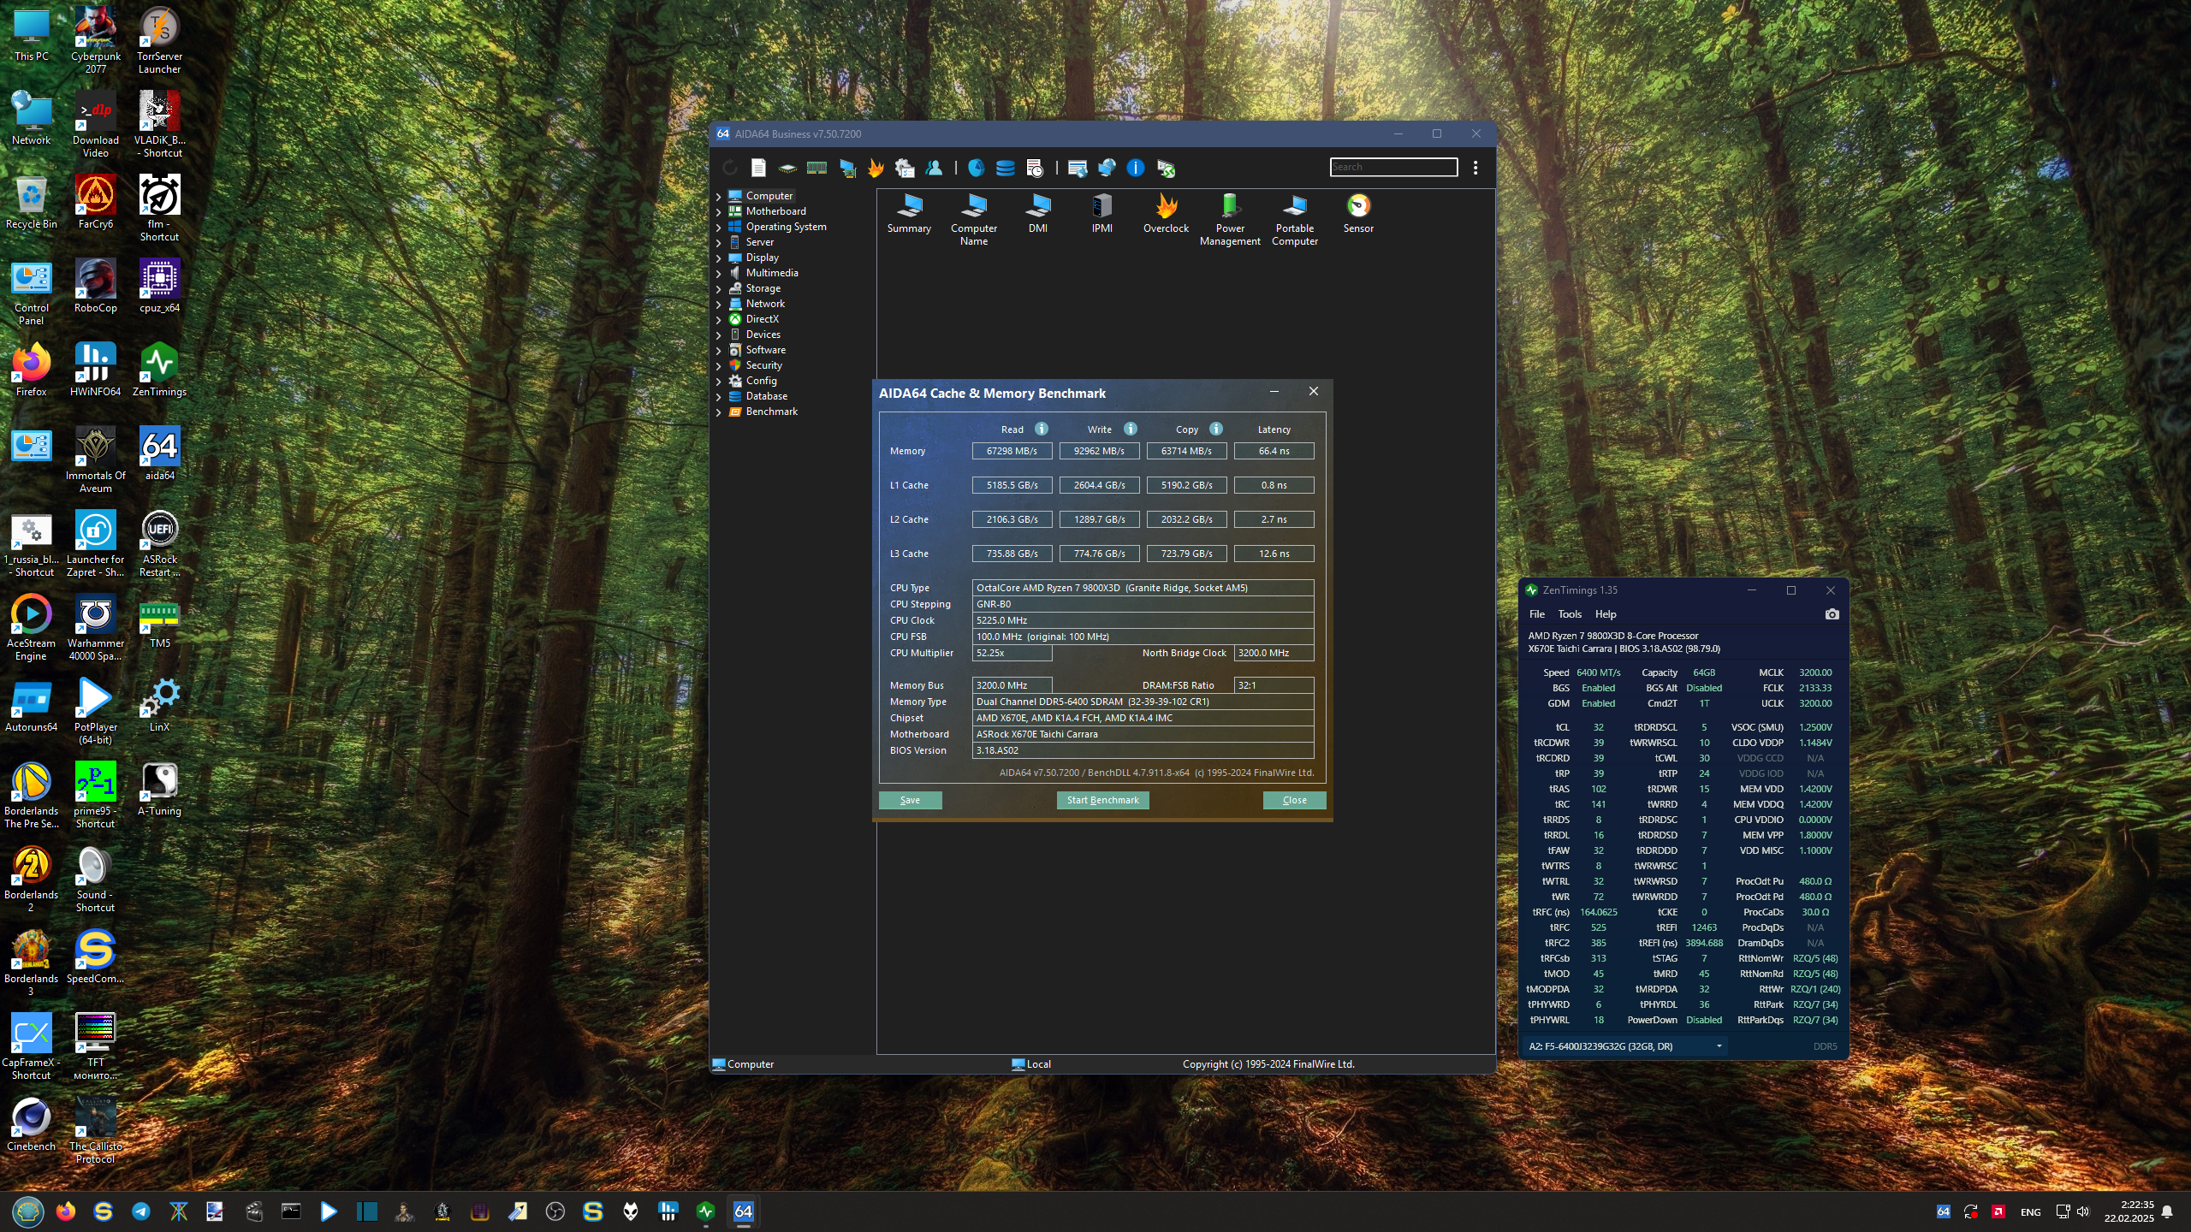The width and height of the screenshot is (2191, 1232).
Task: Click the Firefox icon in taskbar
Action: point(66,1211)
